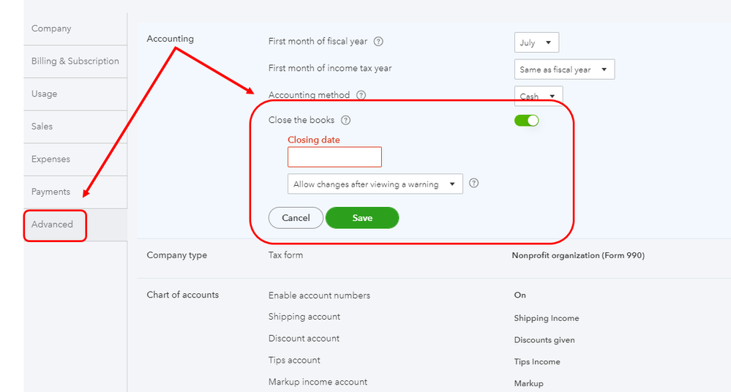Click help icon next to First month of fiscal year
The image size is (731, 392).
tap(378, 42)
